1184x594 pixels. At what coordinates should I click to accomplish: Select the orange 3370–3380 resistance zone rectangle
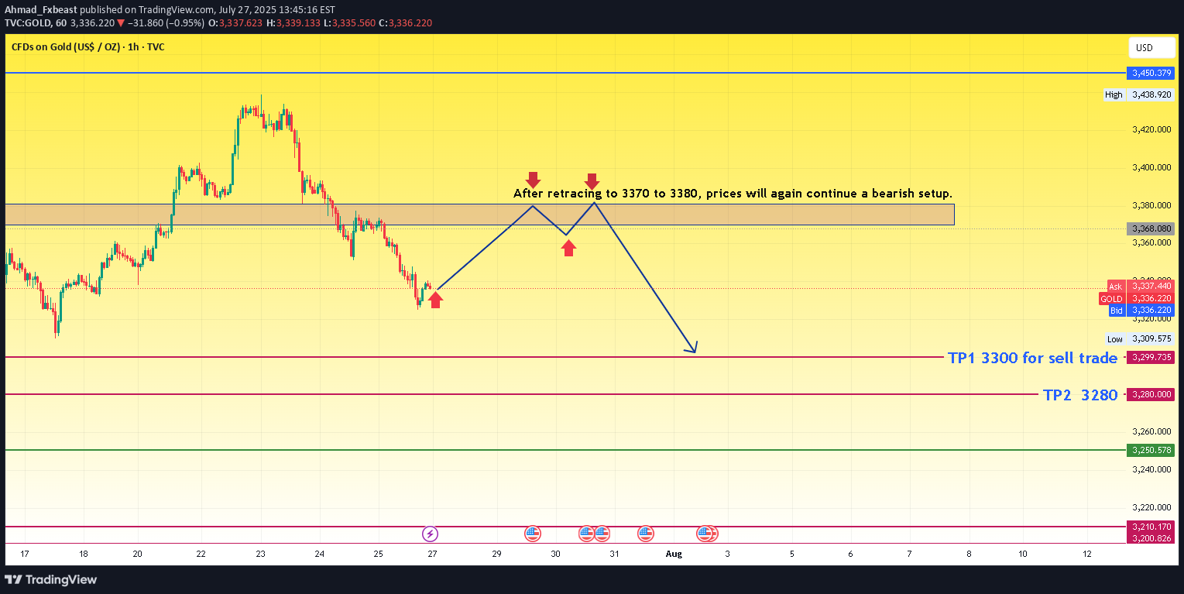(x=479, y=215)
